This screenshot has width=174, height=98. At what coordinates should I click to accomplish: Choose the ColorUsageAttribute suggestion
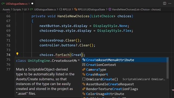[124, 94]
